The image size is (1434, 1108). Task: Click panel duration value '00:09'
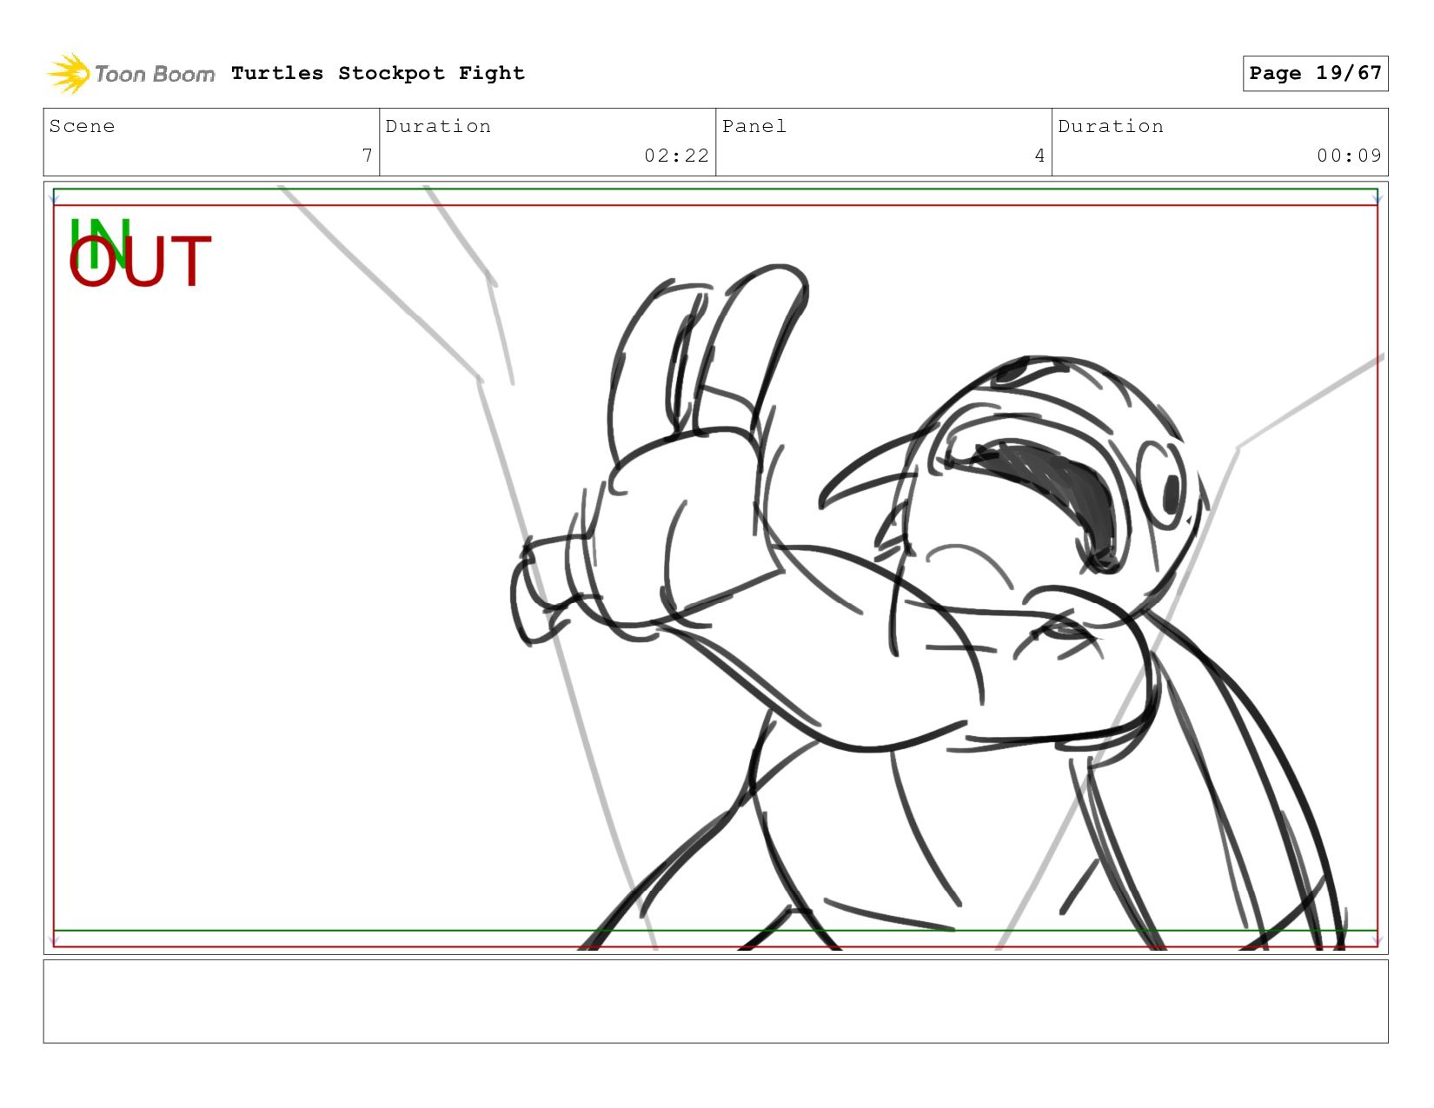[1349, 156]
